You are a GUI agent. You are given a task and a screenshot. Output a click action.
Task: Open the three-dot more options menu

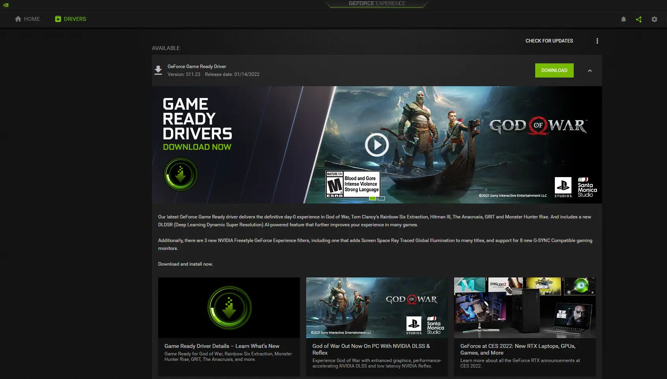pos(597,41)
